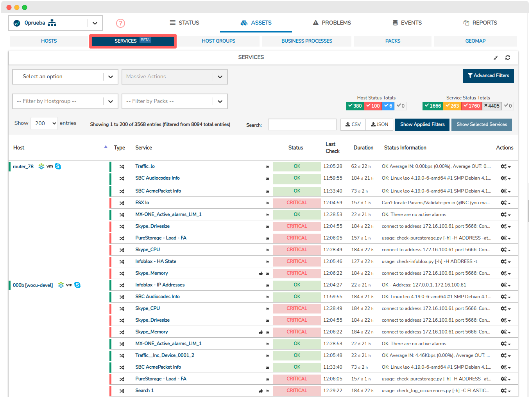This screenshot has height=400, width=530.
Task: Open the PureStorage - Load - FA link under router_78
Action: (161, 238)
